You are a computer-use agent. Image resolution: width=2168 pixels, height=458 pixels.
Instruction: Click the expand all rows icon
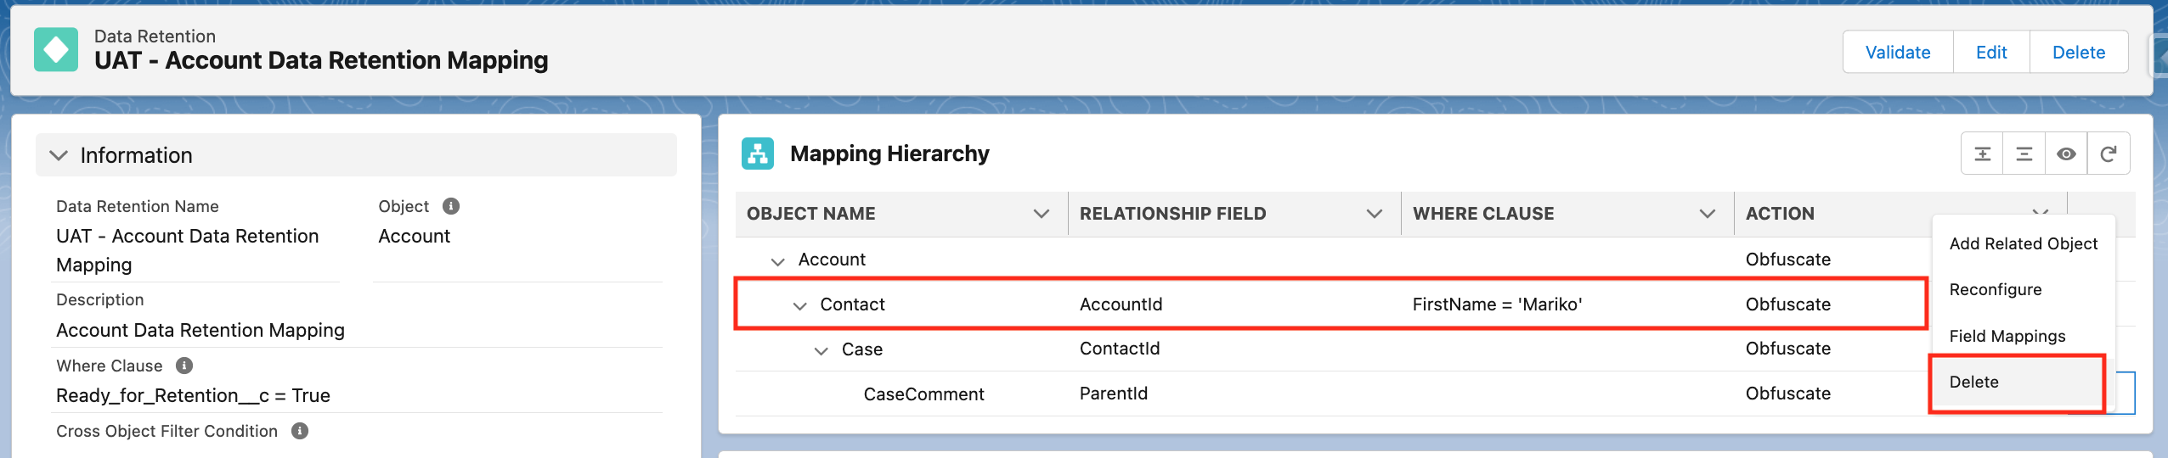tap(1982, 154)
